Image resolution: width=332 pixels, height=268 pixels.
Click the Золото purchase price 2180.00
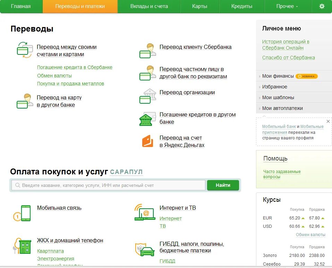[297, 255]
